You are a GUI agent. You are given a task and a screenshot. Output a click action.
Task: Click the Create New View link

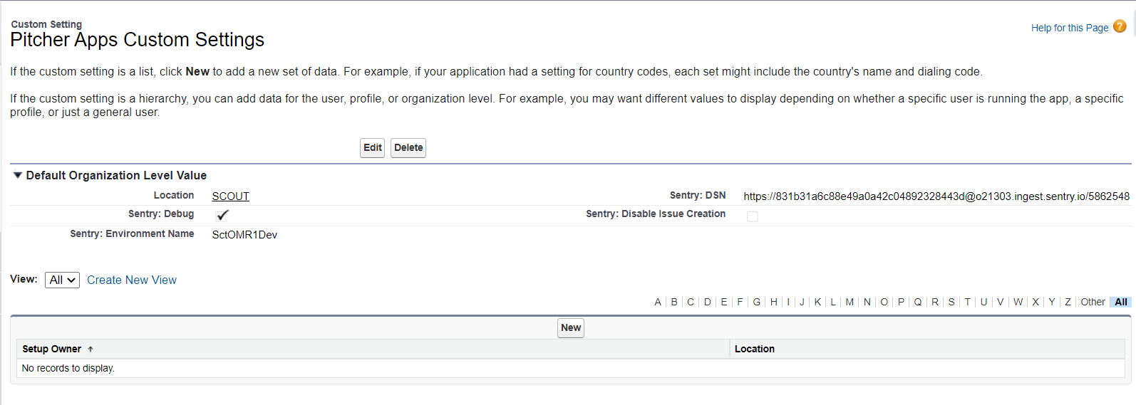pyautogui.click(x=132, y=280)
